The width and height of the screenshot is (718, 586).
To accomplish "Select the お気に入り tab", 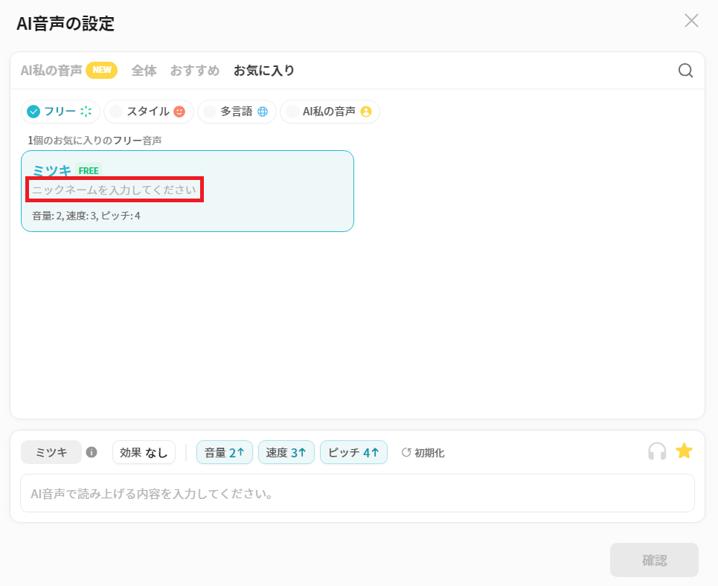I will click(x=264, y=71).
